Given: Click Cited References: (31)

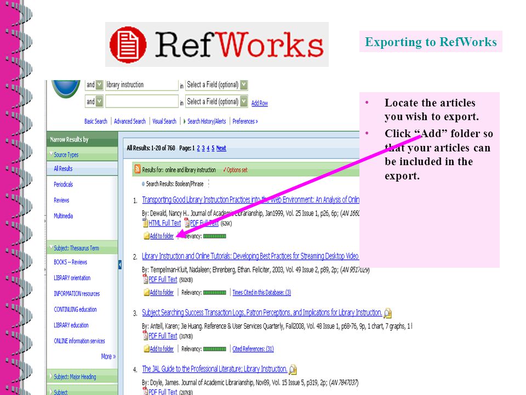Looking at the screenshot, I should (x=253, y=349).
